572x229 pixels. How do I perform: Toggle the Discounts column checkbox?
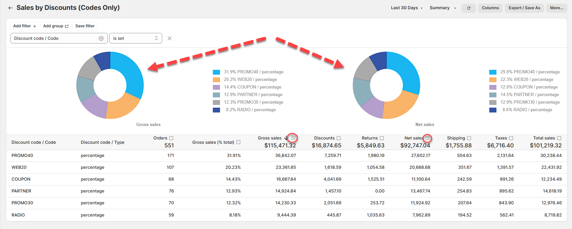339,138
